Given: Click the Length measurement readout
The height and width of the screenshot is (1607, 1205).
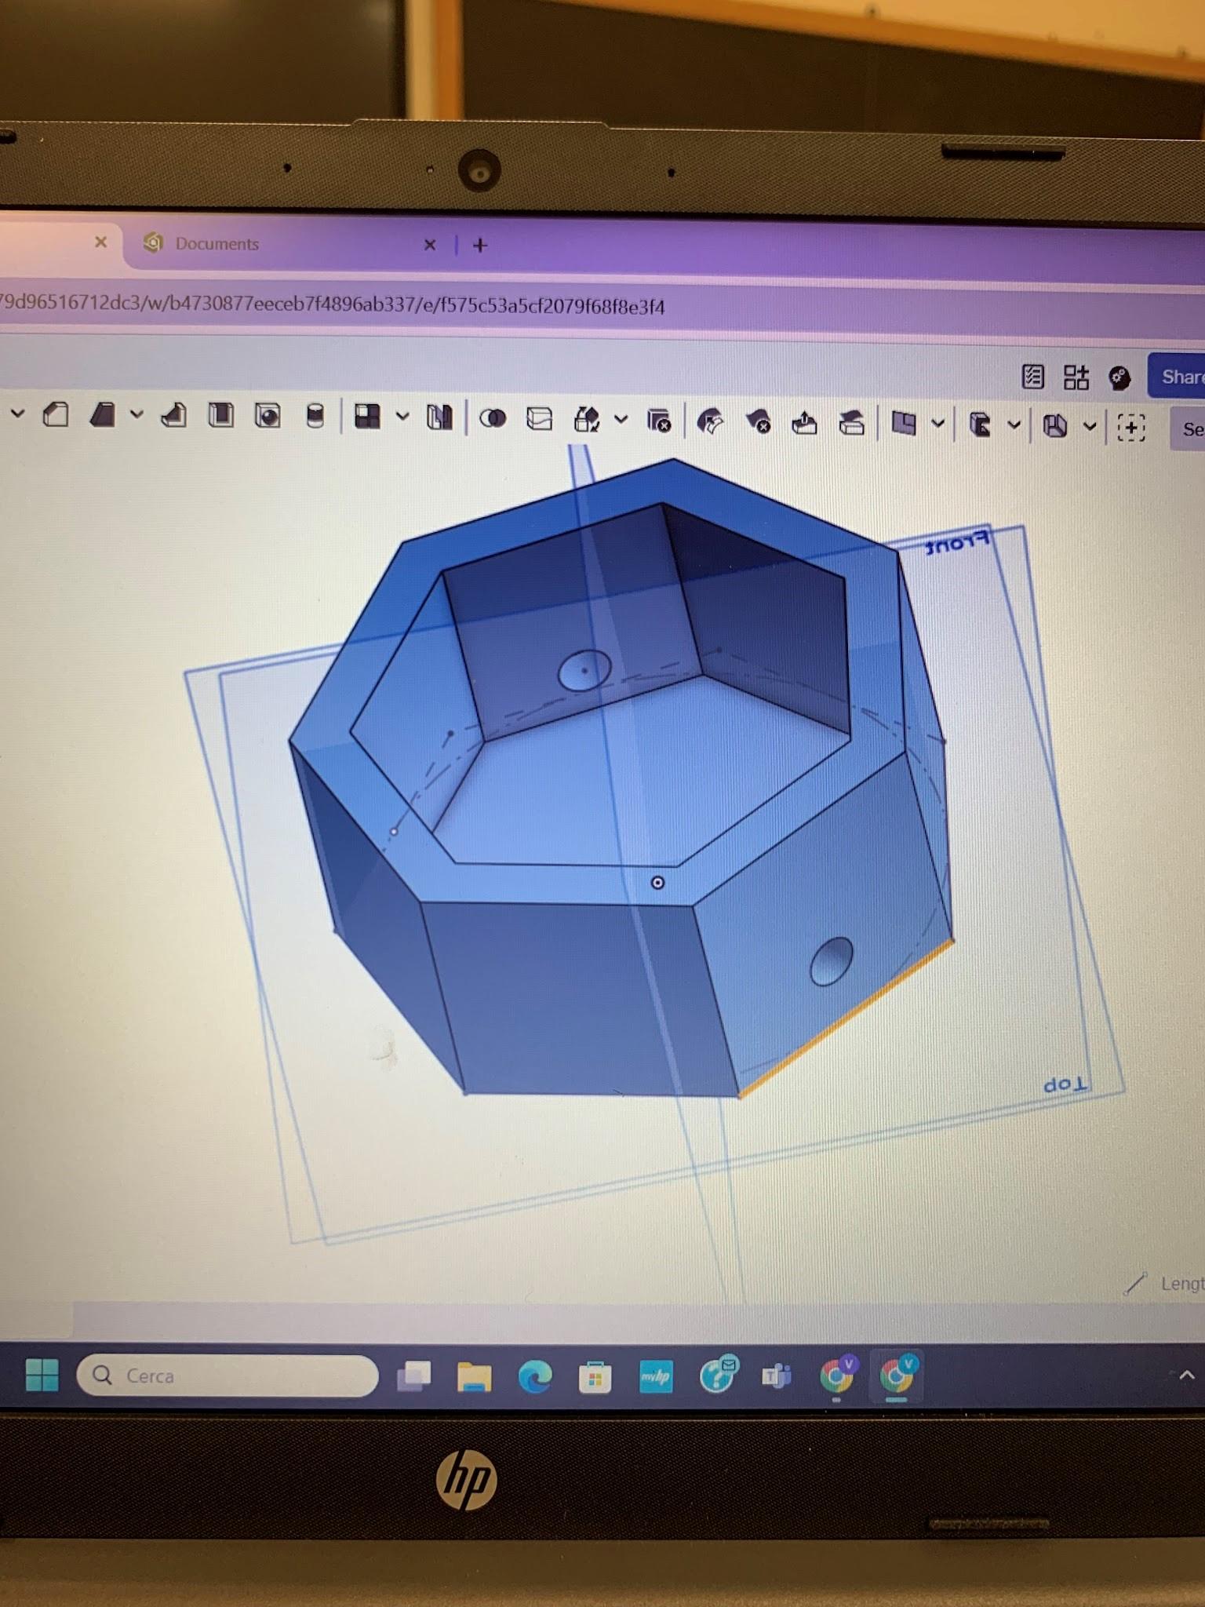Looking at the screenshot, I should 1165,1284.
